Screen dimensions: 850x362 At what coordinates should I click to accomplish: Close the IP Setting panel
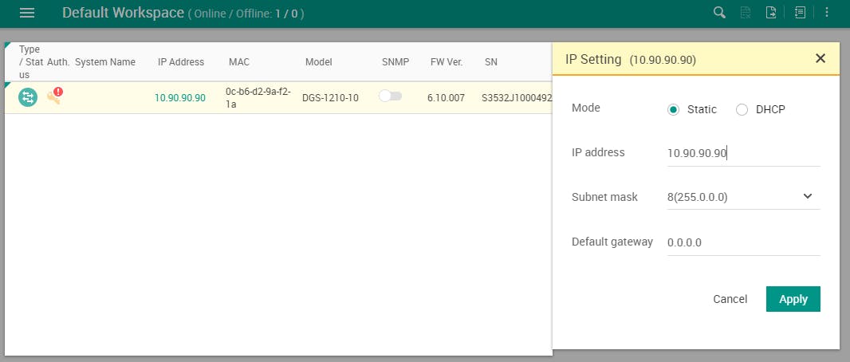coord(820,58)
